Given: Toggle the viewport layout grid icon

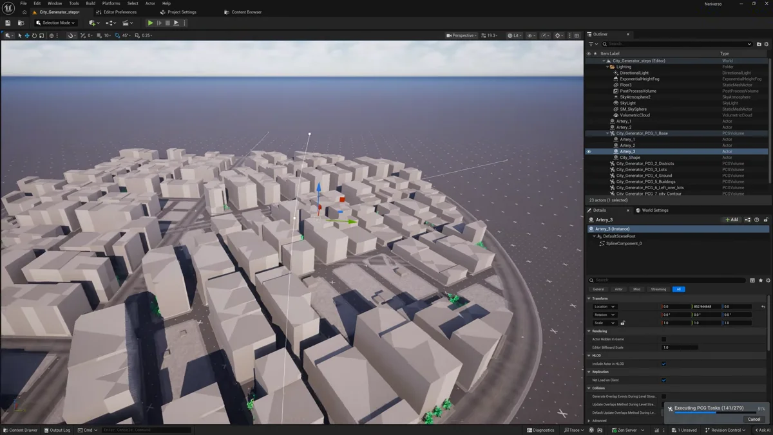Looking at the screenshot, I should pos(577,35).
